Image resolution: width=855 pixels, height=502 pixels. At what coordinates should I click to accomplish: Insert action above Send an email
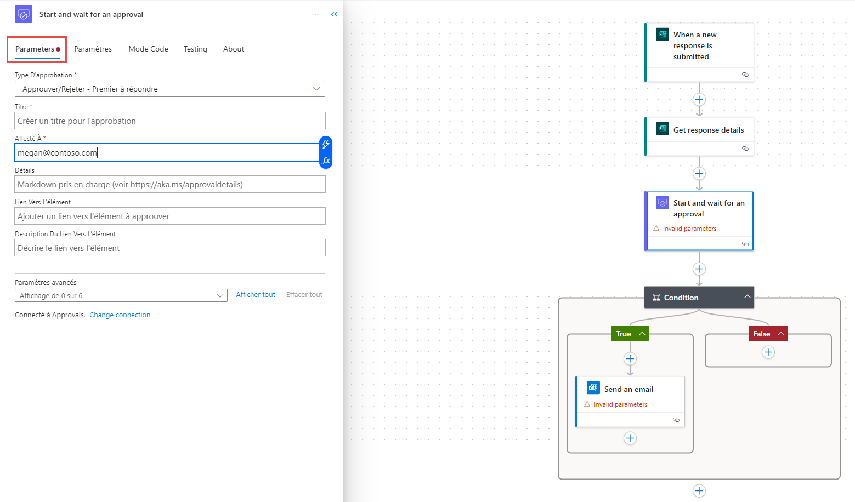click(630, 359)
